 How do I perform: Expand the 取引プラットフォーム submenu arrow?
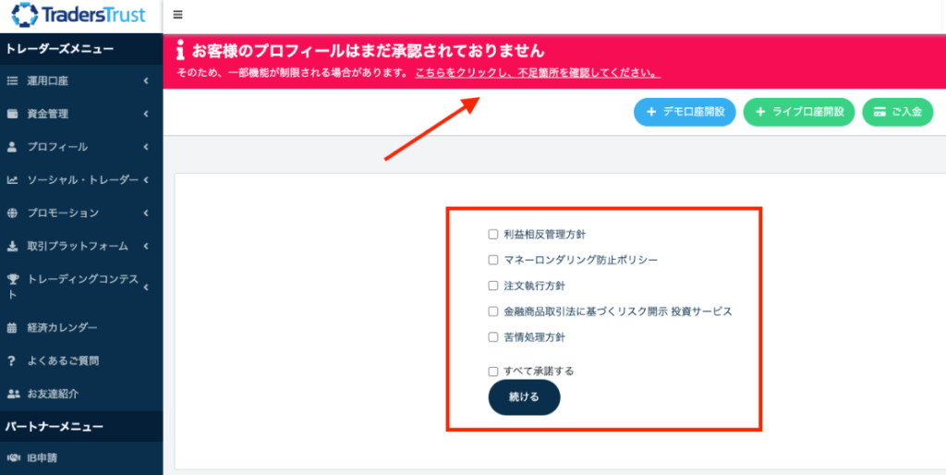click(146, 247)
